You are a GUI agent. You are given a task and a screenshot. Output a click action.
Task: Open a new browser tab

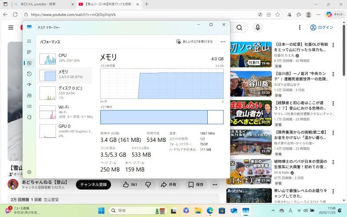(147, 4)
